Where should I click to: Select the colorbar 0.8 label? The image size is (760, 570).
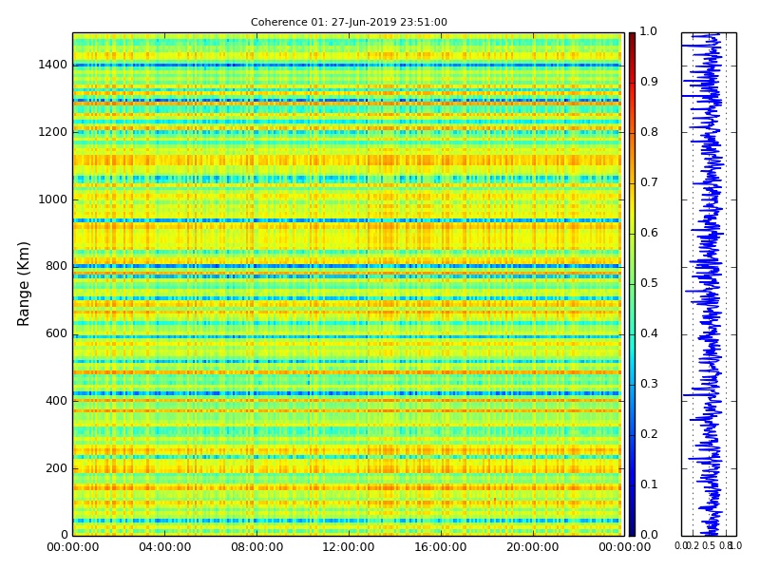pyautogui.click(x=649, y=132)
